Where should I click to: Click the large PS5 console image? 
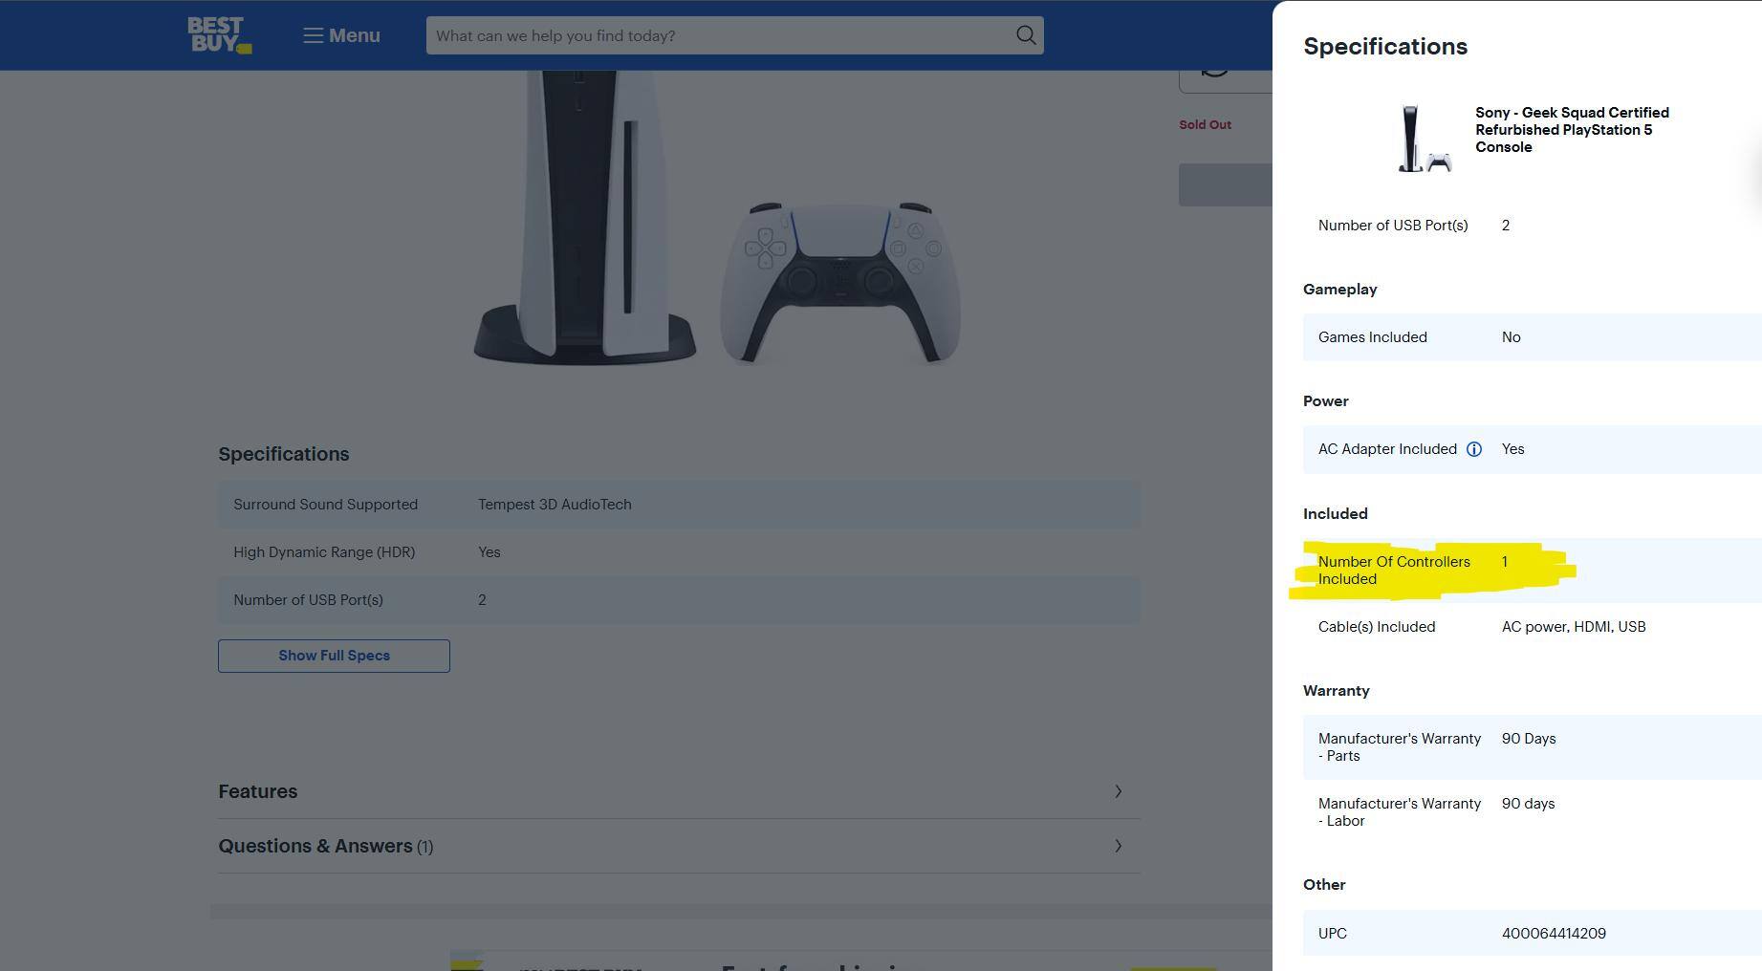tap(583, 220)
